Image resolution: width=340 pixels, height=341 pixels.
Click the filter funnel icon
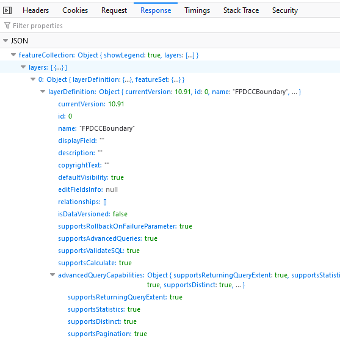(x=7, y=26)
